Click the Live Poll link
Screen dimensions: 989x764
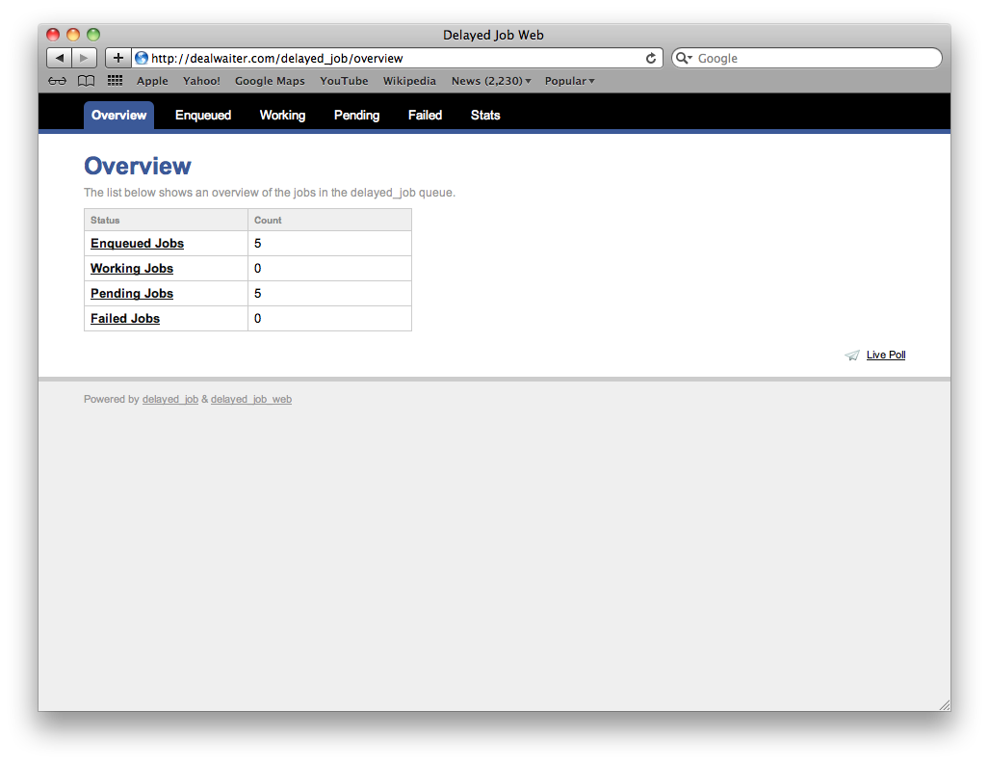pos(886,355)
